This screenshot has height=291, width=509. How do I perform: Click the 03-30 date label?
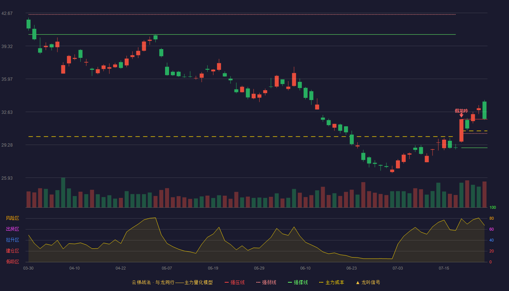click(28, 268)
